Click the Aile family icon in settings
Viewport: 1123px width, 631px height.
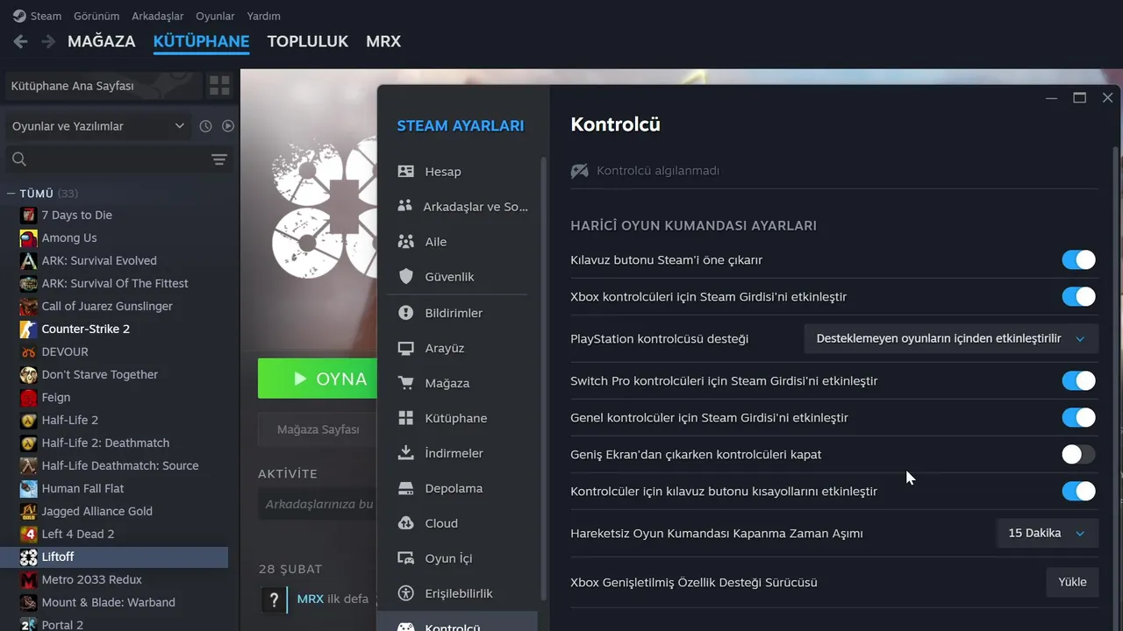(x=405, y=241)
